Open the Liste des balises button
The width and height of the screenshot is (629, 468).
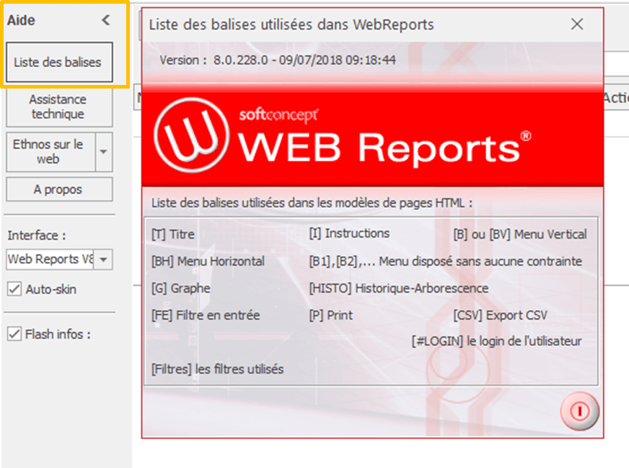(x=59, y=62)
